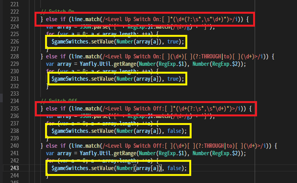Click THROUGH in the regex on line 228

click(x=211, y=56)
